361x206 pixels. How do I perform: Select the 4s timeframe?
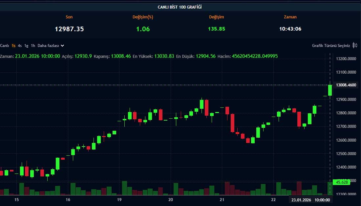pyautogui.click(x=20, y=46)
